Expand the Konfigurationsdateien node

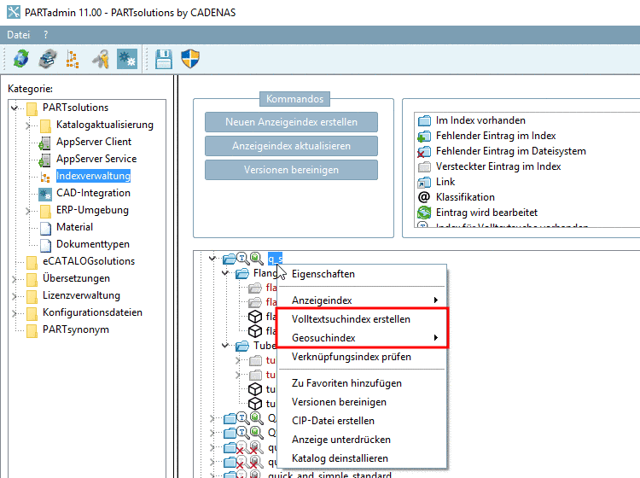(15, 313)
